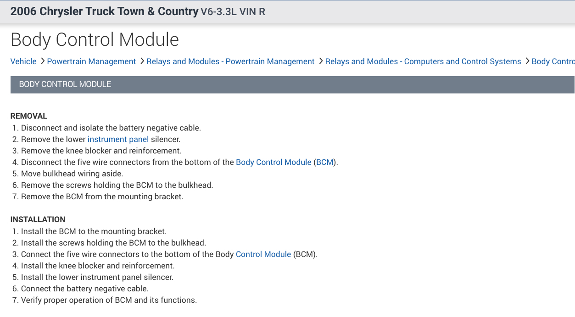Click the INSTALLATION section heading
This screenshot has width=575, height=317.
click(x=38, y=219)
